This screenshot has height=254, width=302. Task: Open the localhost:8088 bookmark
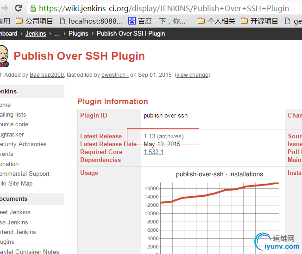coord(91,21)
